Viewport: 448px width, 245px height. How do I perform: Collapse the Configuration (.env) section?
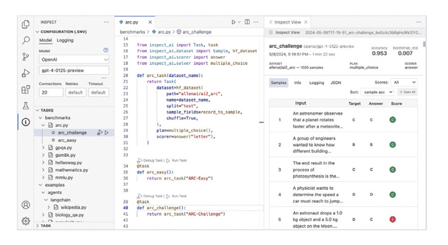pyautogui.click(x=37, y=31)
